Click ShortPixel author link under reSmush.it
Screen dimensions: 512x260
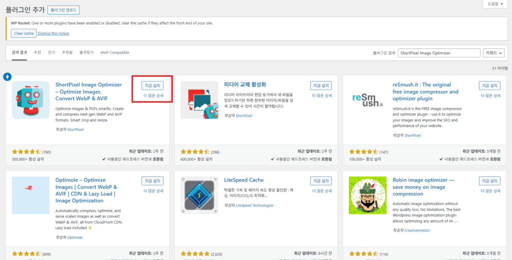[x=412, y=136]
